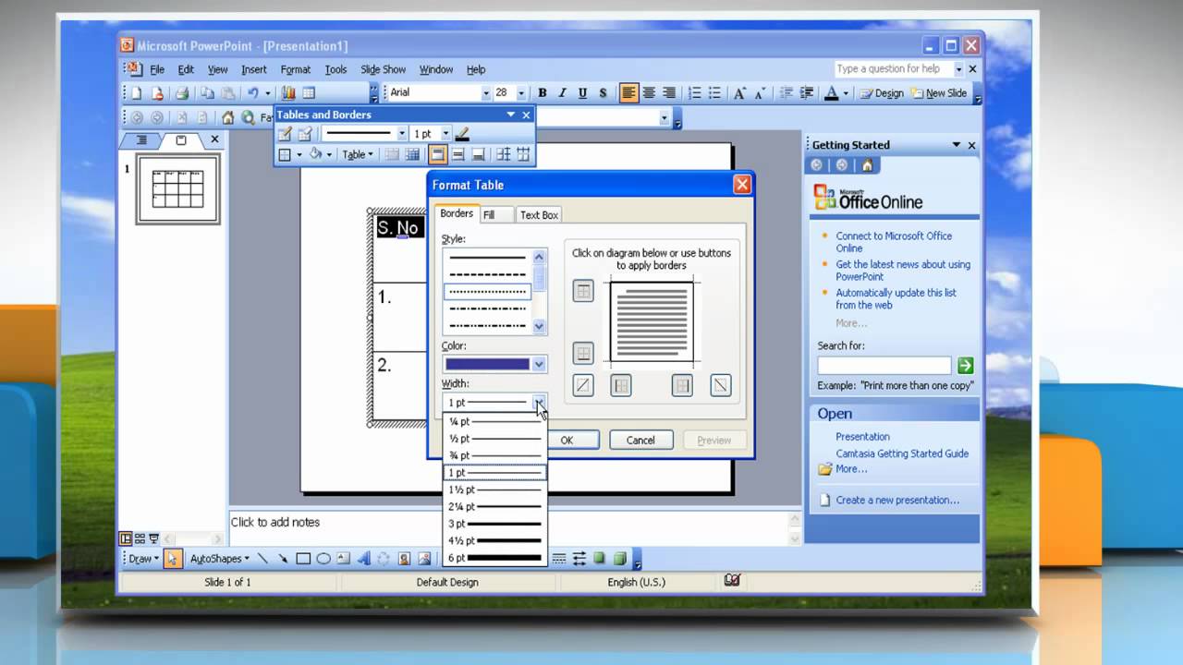Select Draw Table pencil tool
The height and width of the screenshot is (665, 1183).
click(x=286, y=134)
